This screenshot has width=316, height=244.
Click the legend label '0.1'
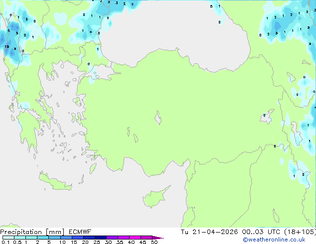(x=5, y=242)
